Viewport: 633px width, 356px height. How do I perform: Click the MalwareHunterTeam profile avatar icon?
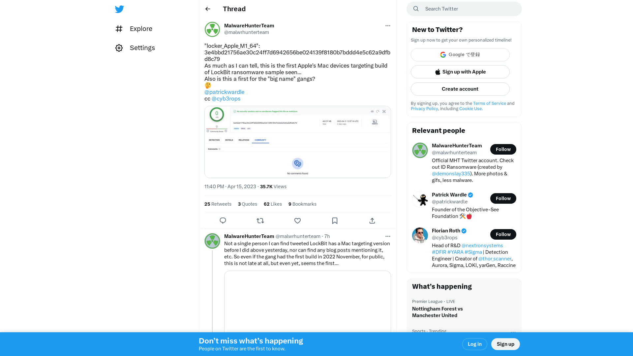[212, 29]
